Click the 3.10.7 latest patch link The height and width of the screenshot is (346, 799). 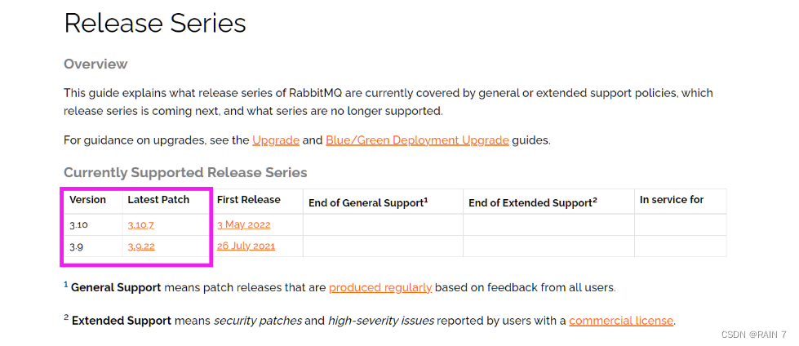(140, 224)
